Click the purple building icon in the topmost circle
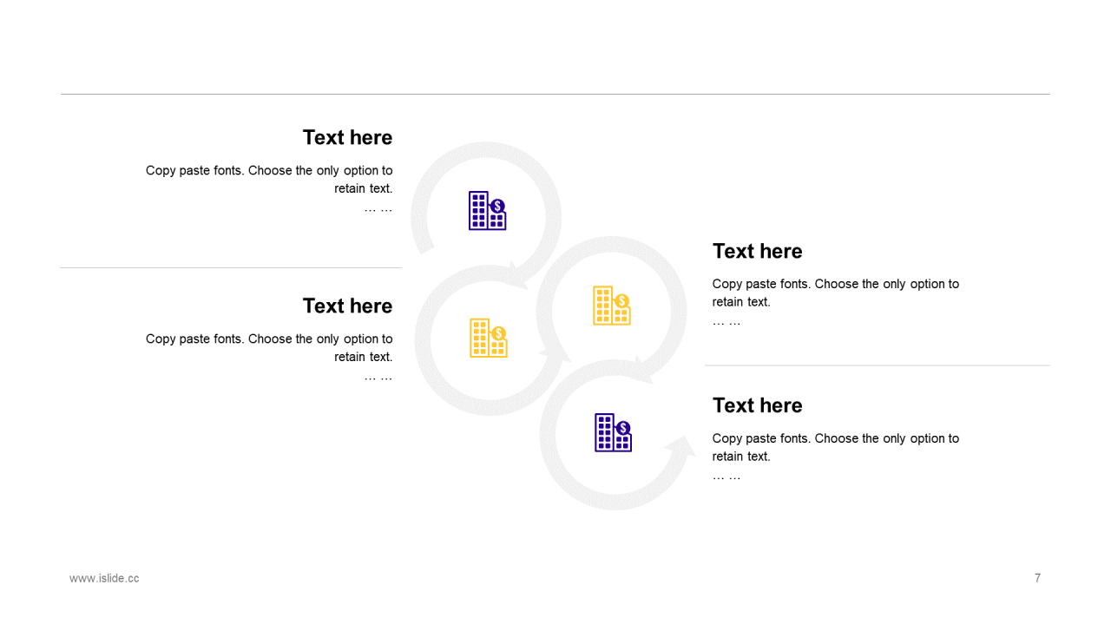 click(487, 211)
